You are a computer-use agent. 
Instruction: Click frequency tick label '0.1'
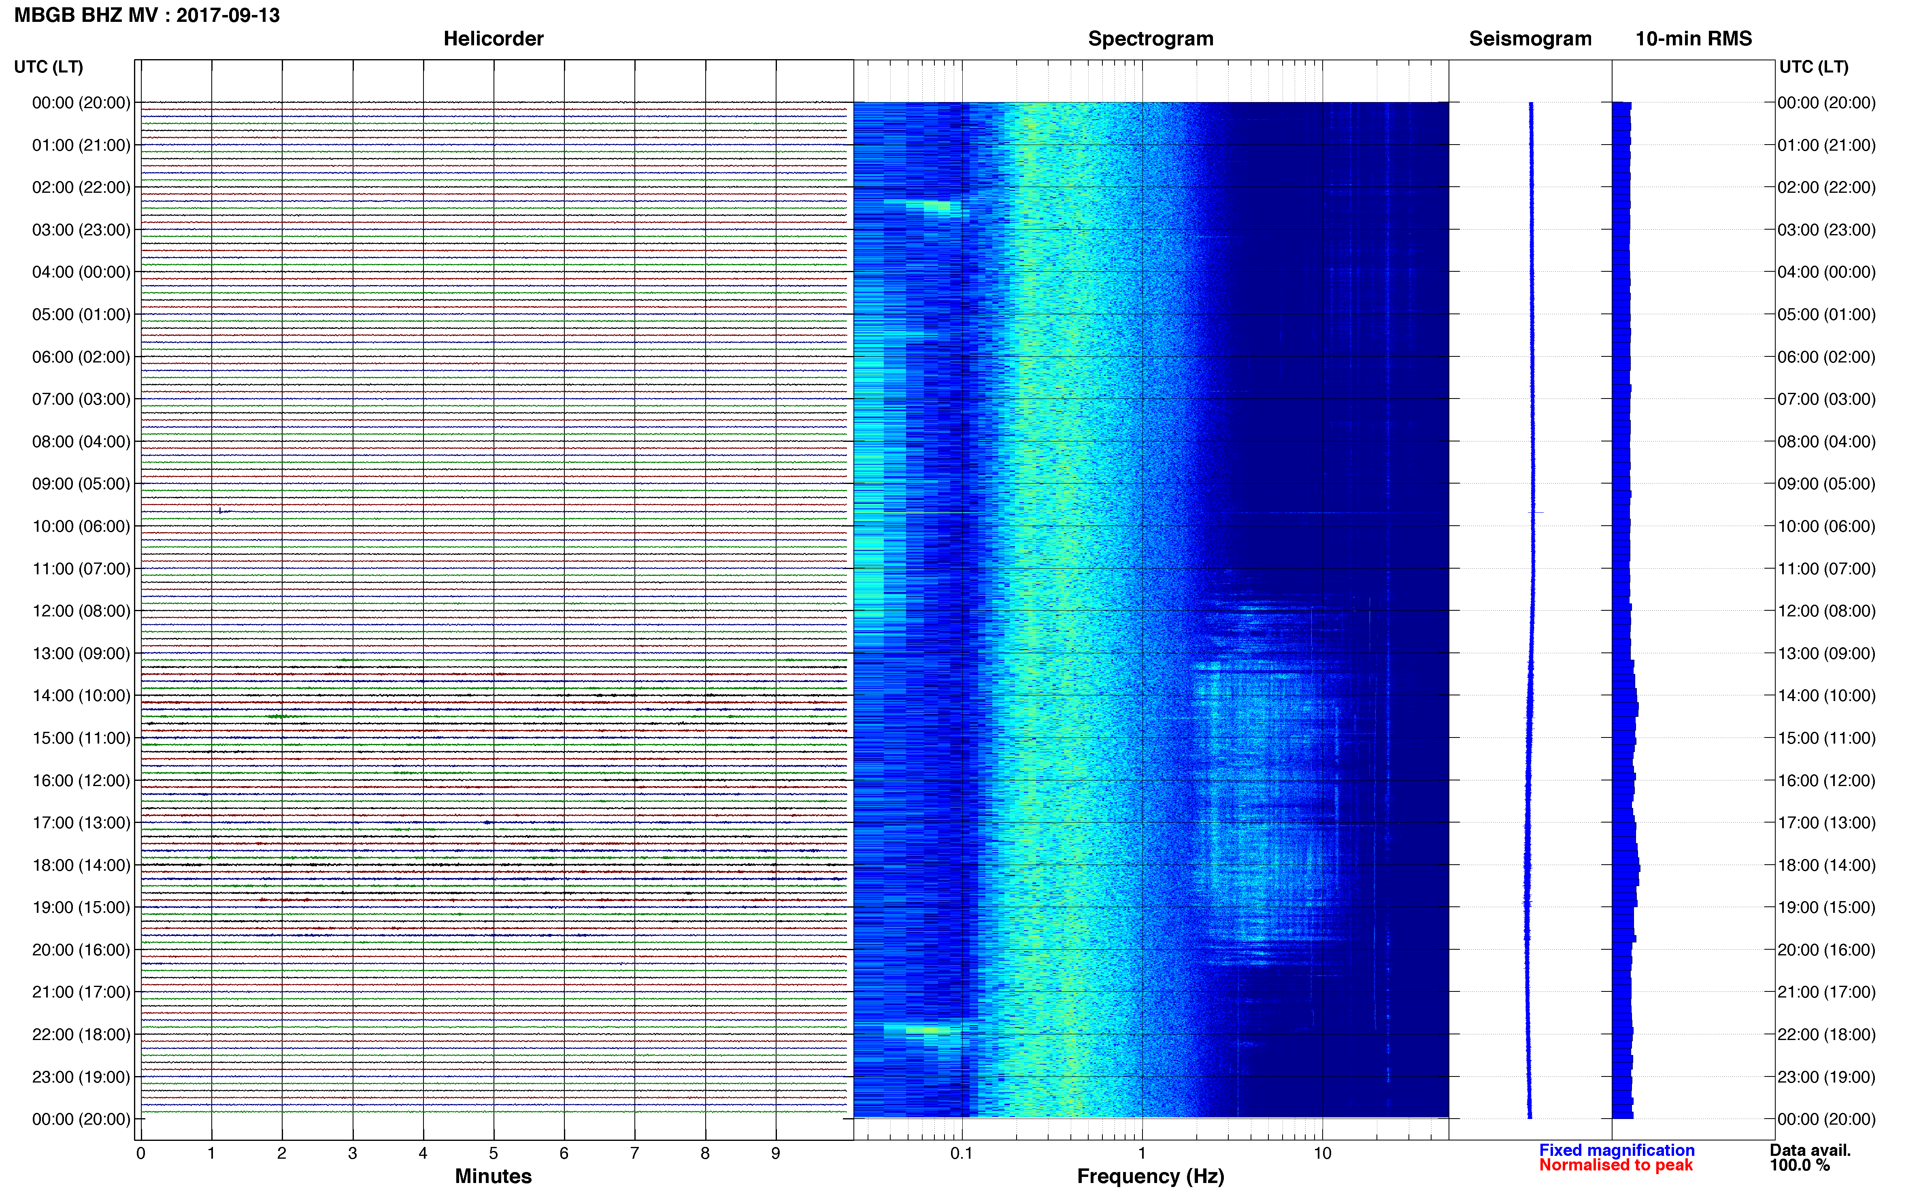coord(962,1153)
